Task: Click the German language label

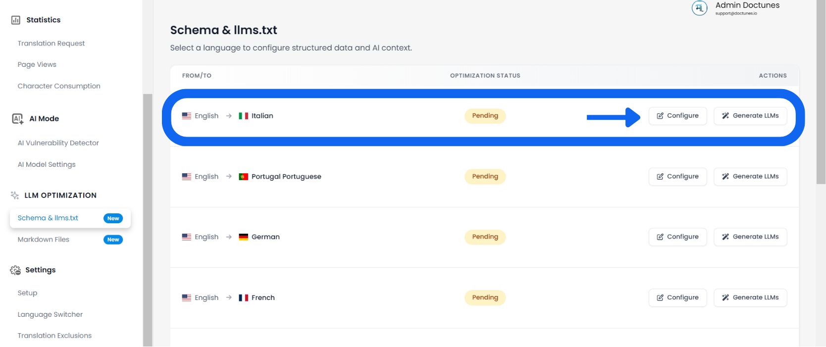Action: (265, 237)
